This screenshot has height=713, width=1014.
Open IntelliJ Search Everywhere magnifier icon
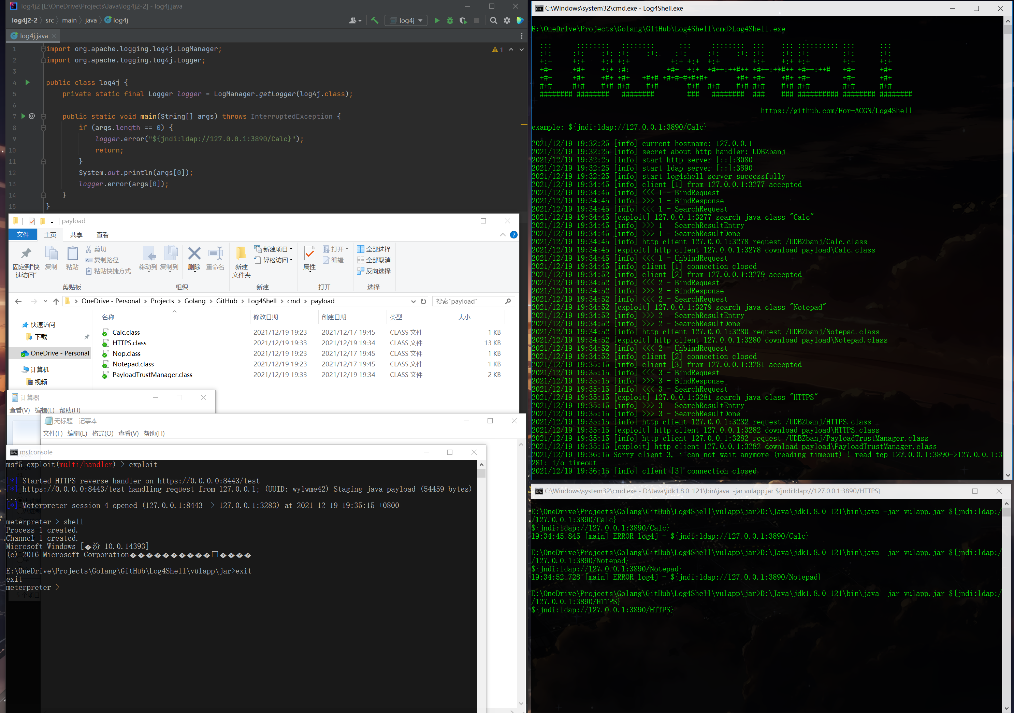[493, 20]
